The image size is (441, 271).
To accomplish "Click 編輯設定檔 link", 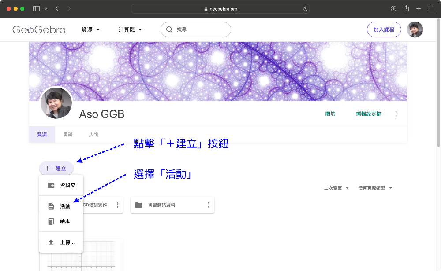I will click(x=369, y=114).
